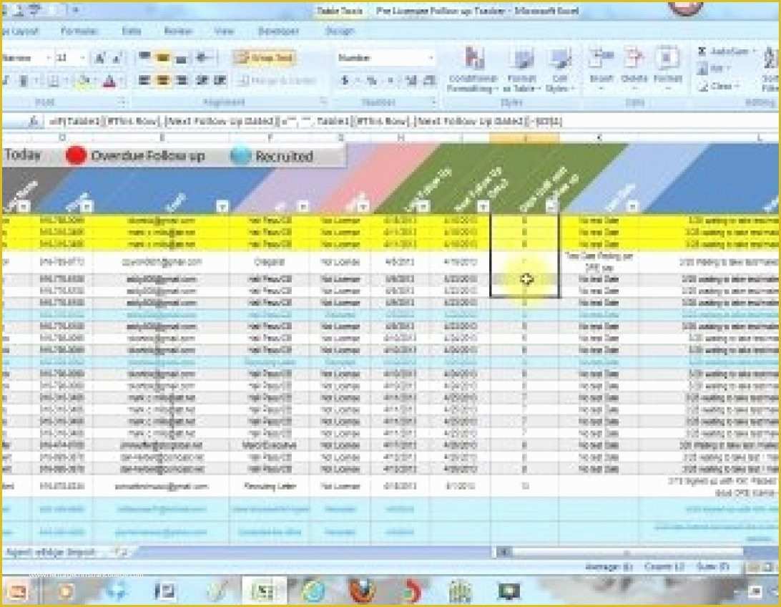Select the 'Chiropist' cell in the fourth row
The width and height of the screenshot is (781, 607).
(270, 262)
